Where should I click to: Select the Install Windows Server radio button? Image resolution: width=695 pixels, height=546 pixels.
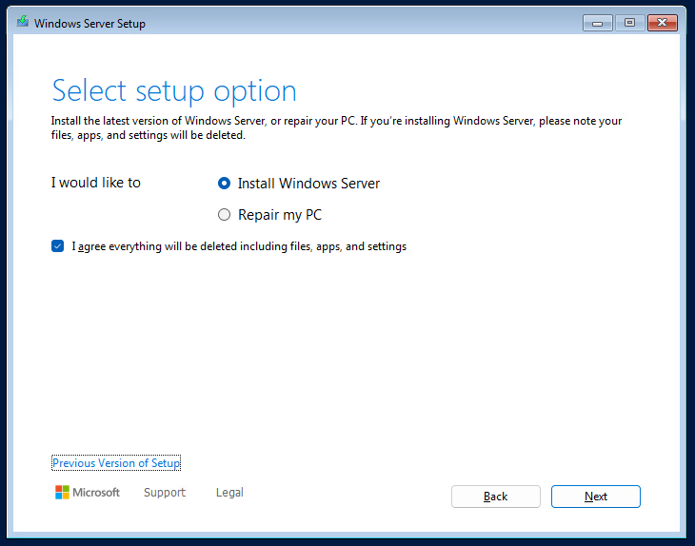[225, 184]
